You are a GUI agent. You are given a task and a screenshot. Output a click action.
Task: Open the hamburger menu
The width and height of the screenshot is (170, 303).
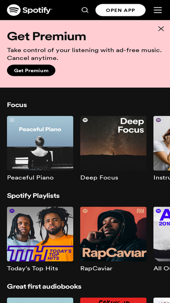(x=158, y=10)
